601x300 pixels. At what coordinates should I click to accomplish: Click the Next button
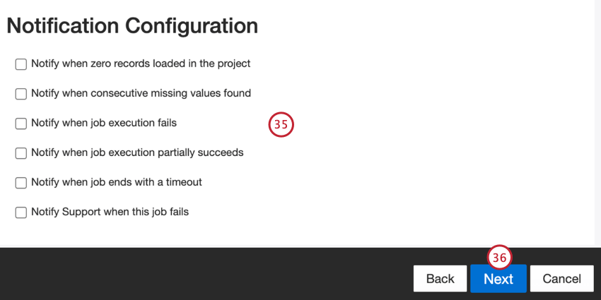tap(498, 279)
